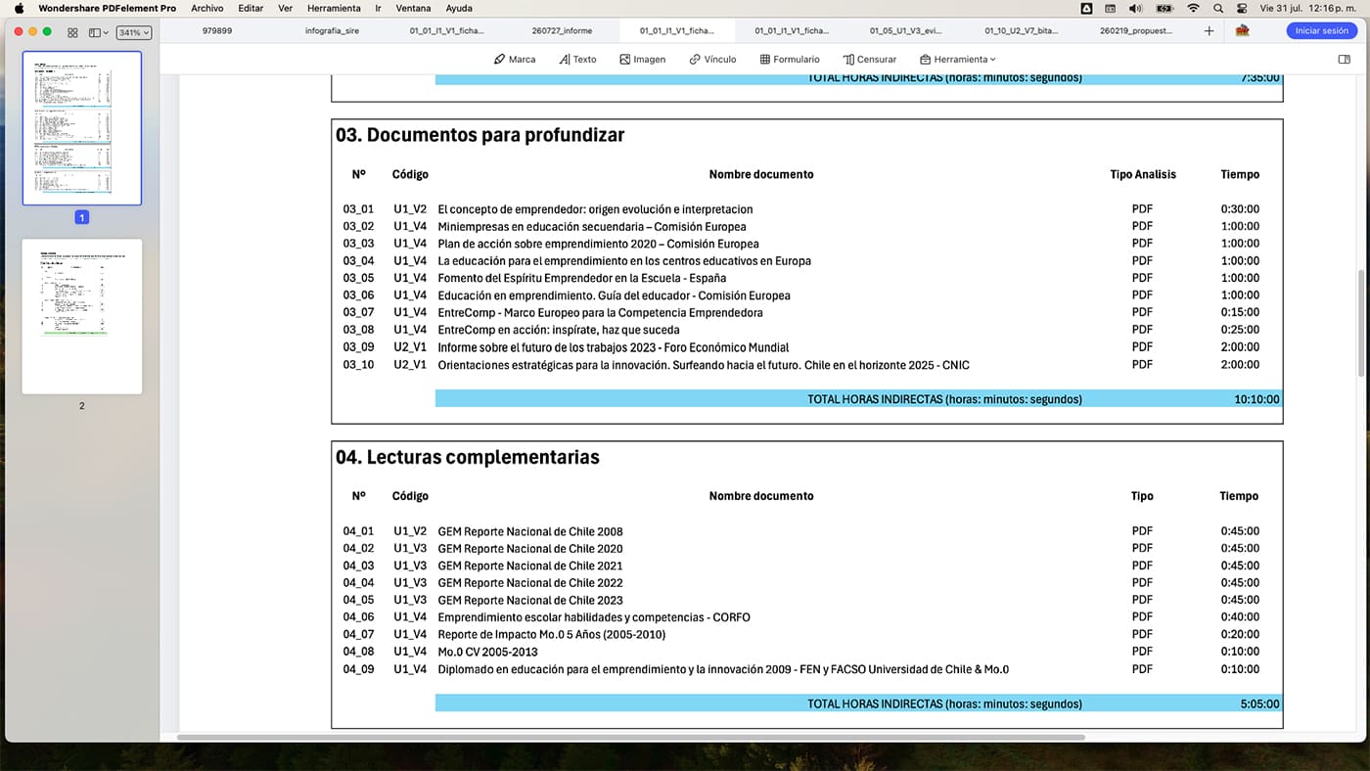1370x771 pixels.
Task: Select page 2 thumbnail in sidebar
Action: [x=82, y=316]
